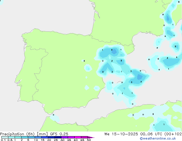
Task: Click the above-50 mm legend arrow tip
Action: click(x=91, y=137)
